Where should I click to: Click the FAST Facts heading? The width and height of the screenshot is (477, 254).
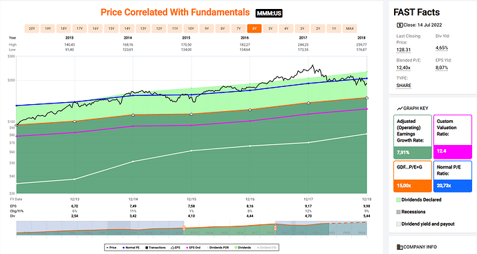(x=416, y=12)
